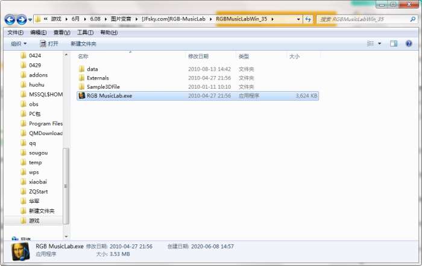Click the magnifier search icon

[412, 19]
